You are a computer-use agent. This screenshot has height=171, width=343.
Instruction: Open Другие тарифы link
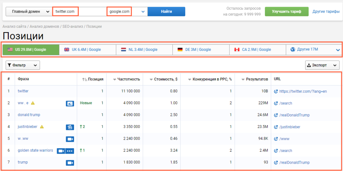(326, 12)
